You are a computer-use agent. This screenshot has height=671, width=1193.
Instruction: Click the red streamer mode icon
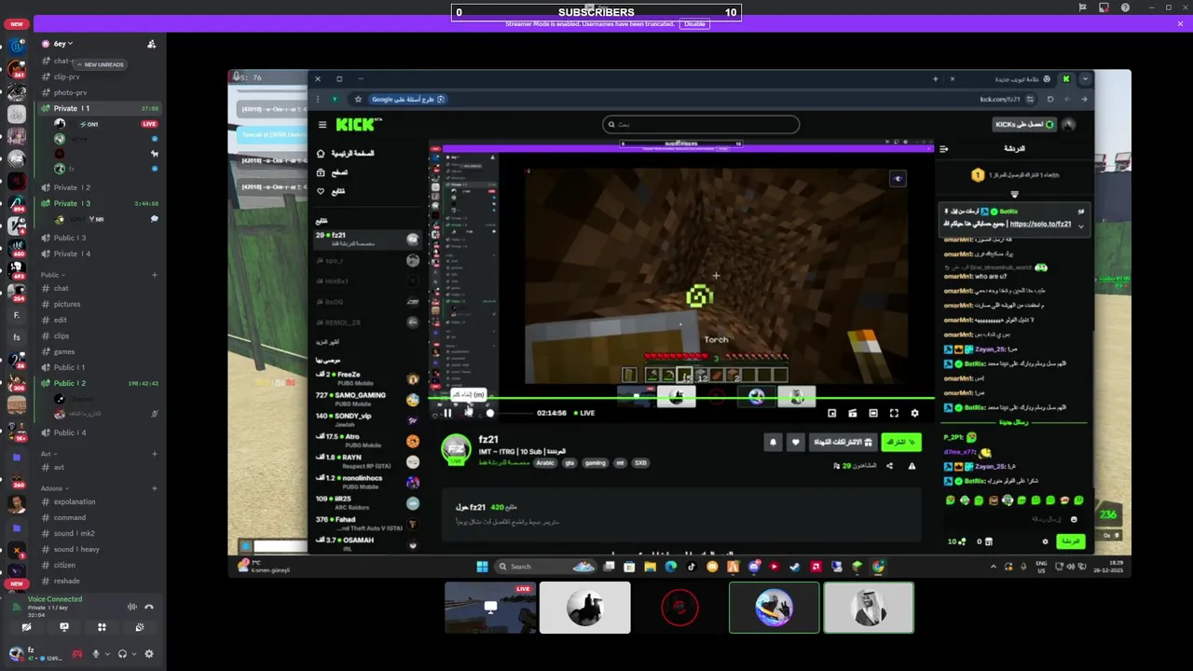tap(77, 654)
